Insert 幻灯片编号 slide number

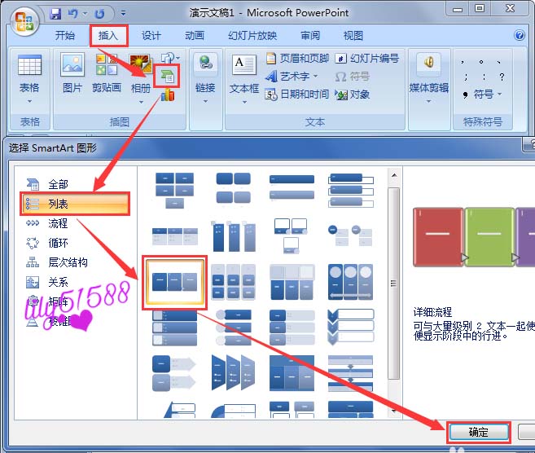click(x=367, y=59)
